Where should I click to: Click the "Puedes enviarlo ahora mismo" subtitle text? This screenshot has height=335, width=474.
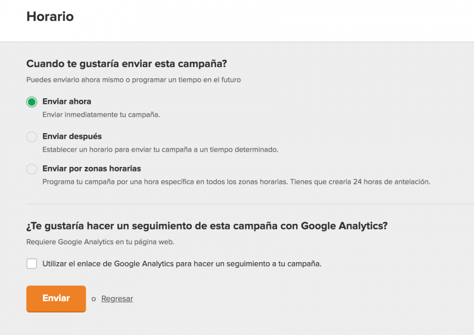click(x=133, y=80)
